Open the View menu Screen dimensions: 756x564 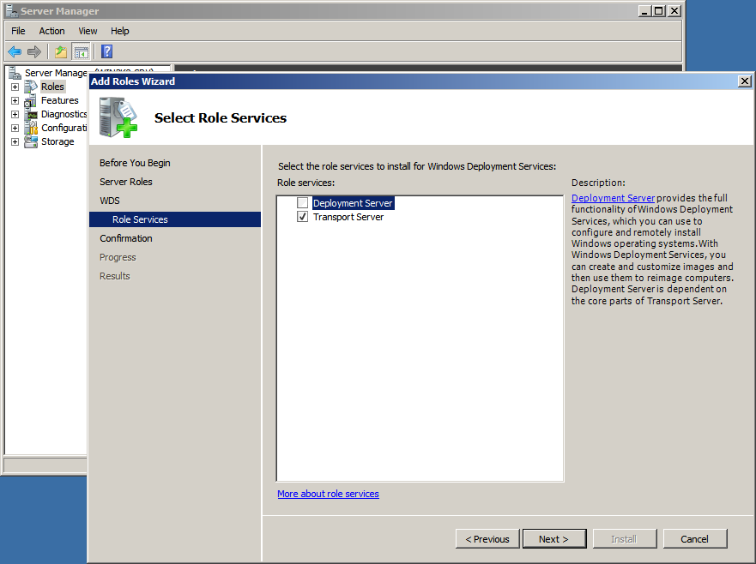88,31
